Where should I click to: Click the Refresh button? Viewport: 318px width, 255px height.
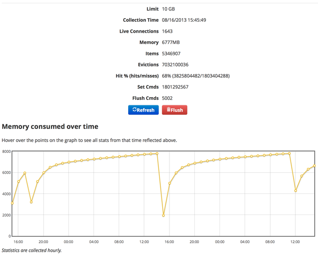143,110
